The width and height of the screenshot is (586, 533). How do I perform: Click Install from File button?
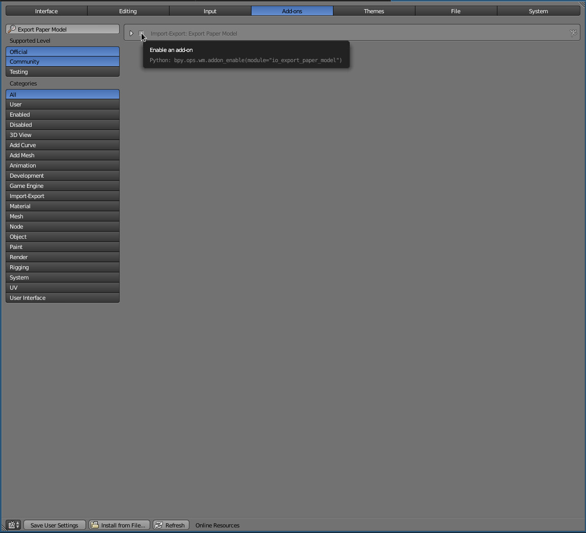click(119, 525)
